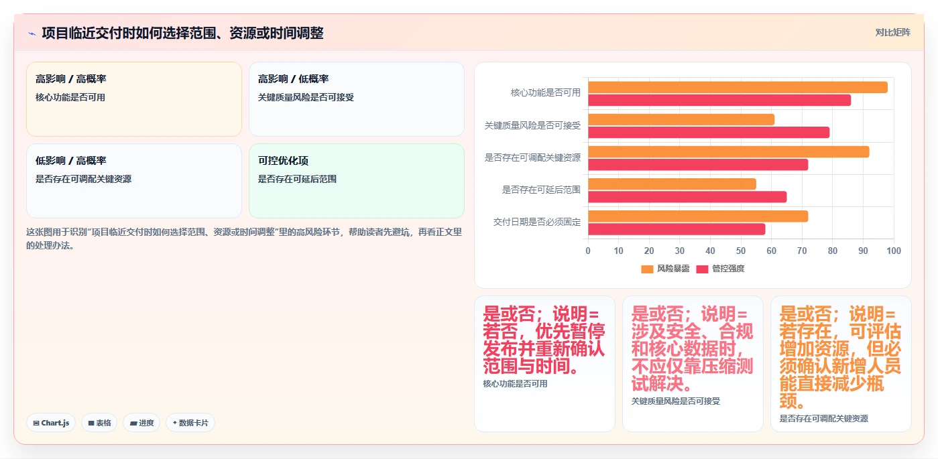Open the 可控优化项 matrix card
The height and width of the screenshot is (459, 938).
(357, 181)
